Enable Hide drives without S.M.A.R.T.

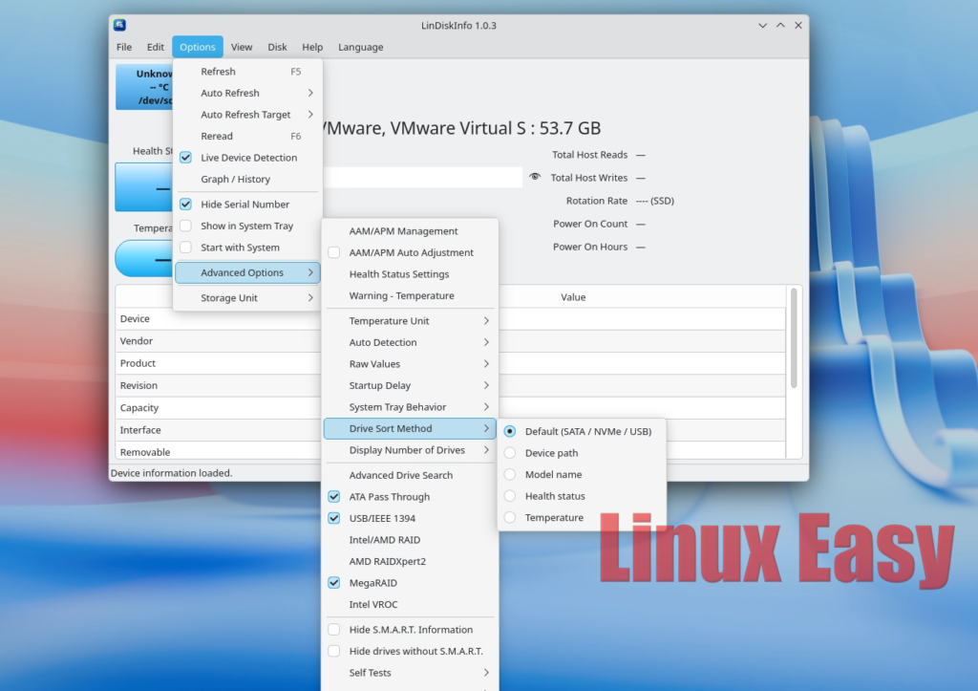[333, 651]
